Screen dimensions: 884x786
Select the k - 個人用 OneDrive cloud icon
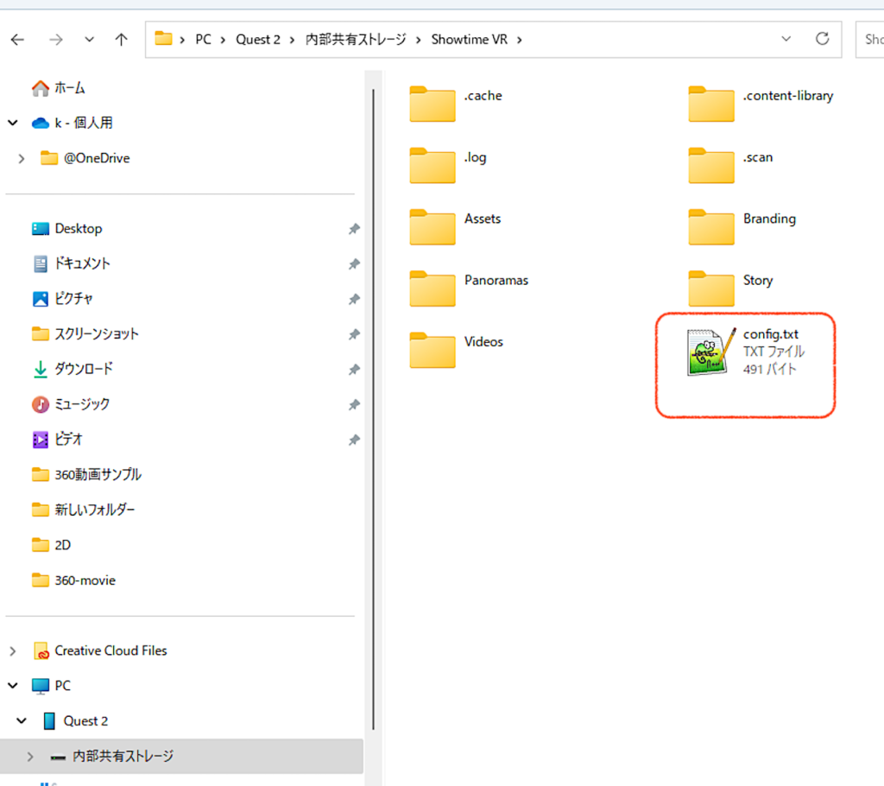coord(41,123)
